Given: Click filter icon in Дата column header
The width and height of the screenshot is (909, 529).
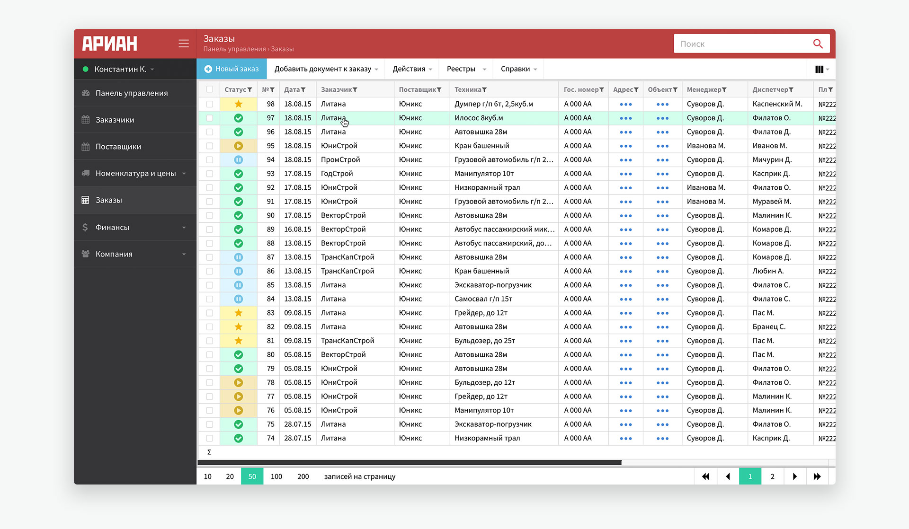Looking at the screenshot, I should [x=303, y=90].
